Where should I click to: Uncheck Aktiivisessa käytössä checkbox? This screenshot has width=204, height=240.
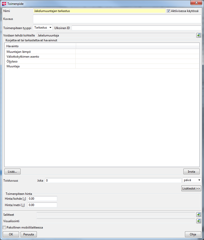pos(168,11)
